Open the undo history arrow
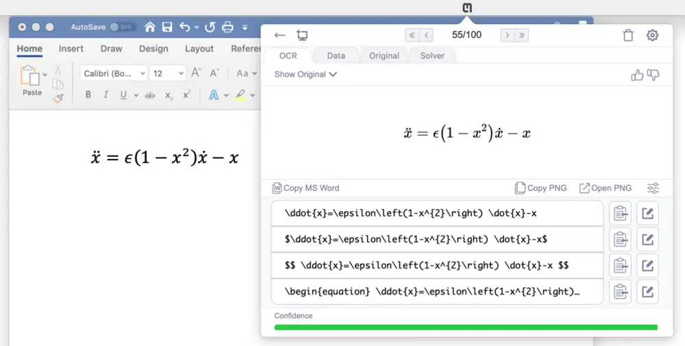 [197, 27]
